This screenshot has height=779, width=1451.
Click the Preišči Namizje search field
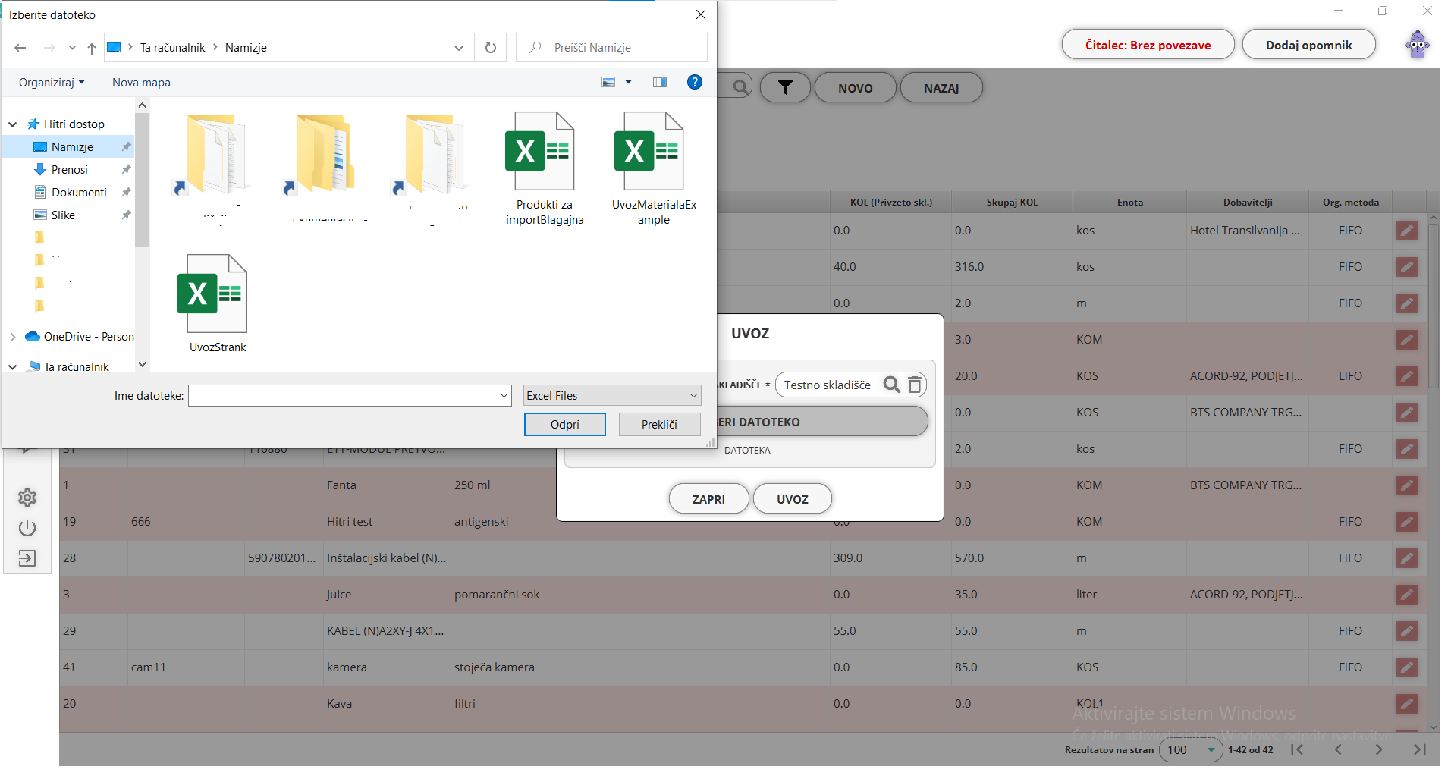[611, 48]
